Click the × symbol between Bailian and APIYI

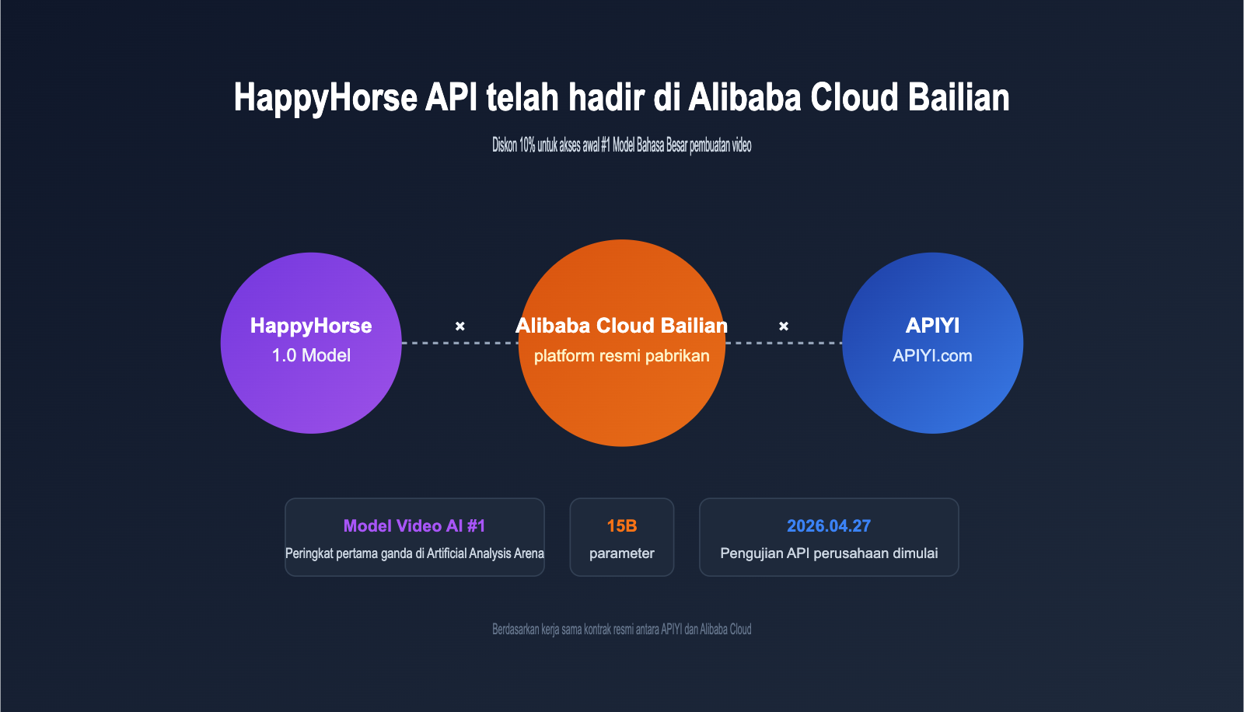pyautogui.click(x=784, y=326)
